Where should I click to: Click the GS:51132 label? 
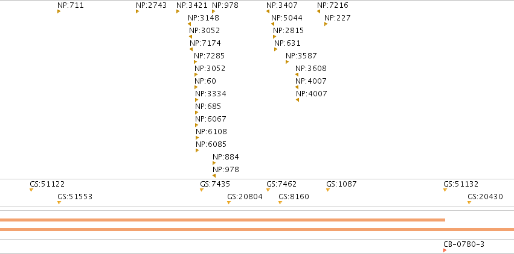461,184
